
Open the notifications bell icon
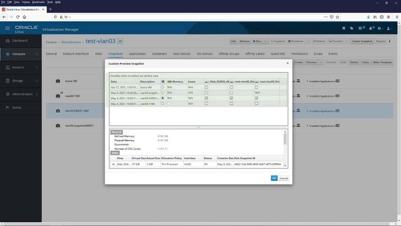[371, 28]
